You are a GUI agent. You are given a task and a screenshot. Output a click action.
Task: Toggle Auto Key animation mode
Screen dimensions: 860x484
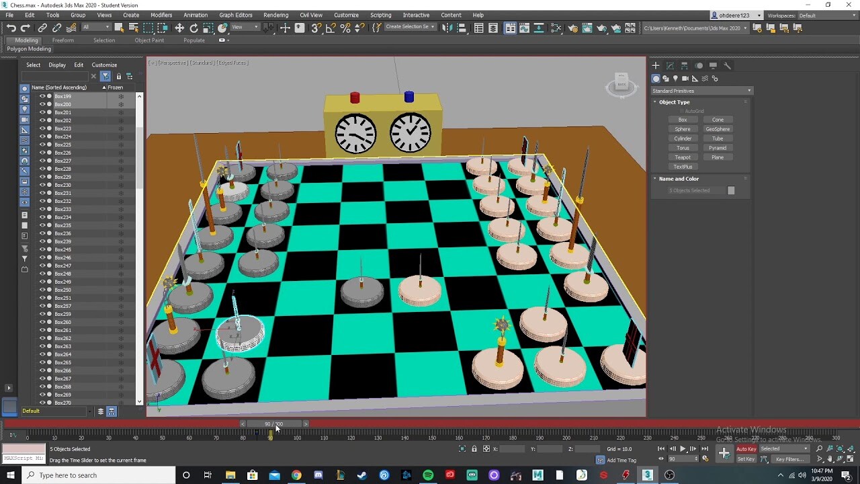click(x=746, y=448)
